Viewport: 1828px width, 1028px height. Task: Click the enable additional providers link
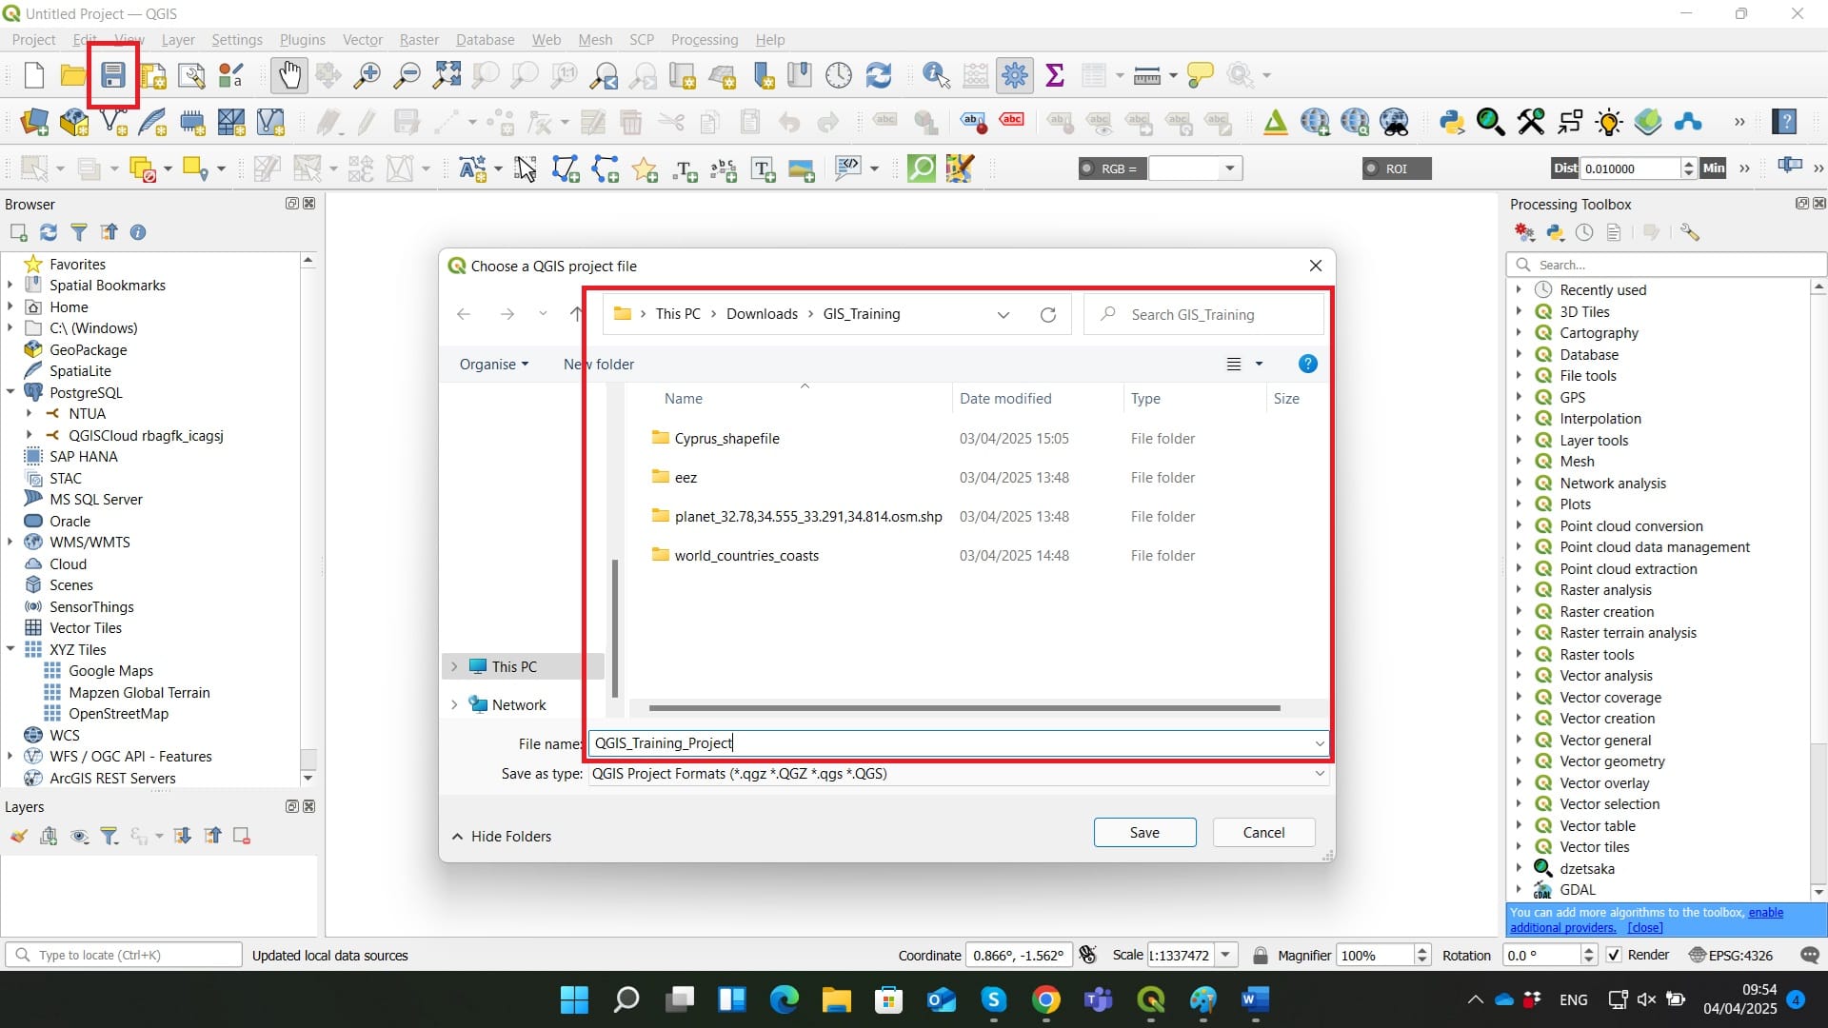tap(1647, 919)
